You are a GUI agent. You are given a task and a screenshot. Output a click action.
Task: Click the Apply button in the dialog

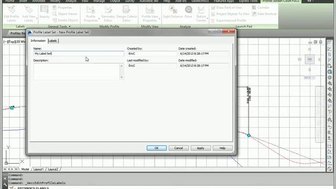(201, 148)
